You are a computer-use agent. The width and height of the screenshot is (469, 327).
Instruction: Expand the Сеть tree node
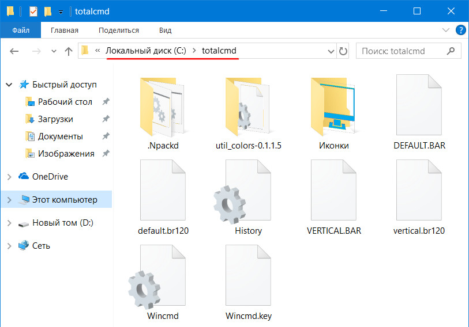tap(9, 246)
